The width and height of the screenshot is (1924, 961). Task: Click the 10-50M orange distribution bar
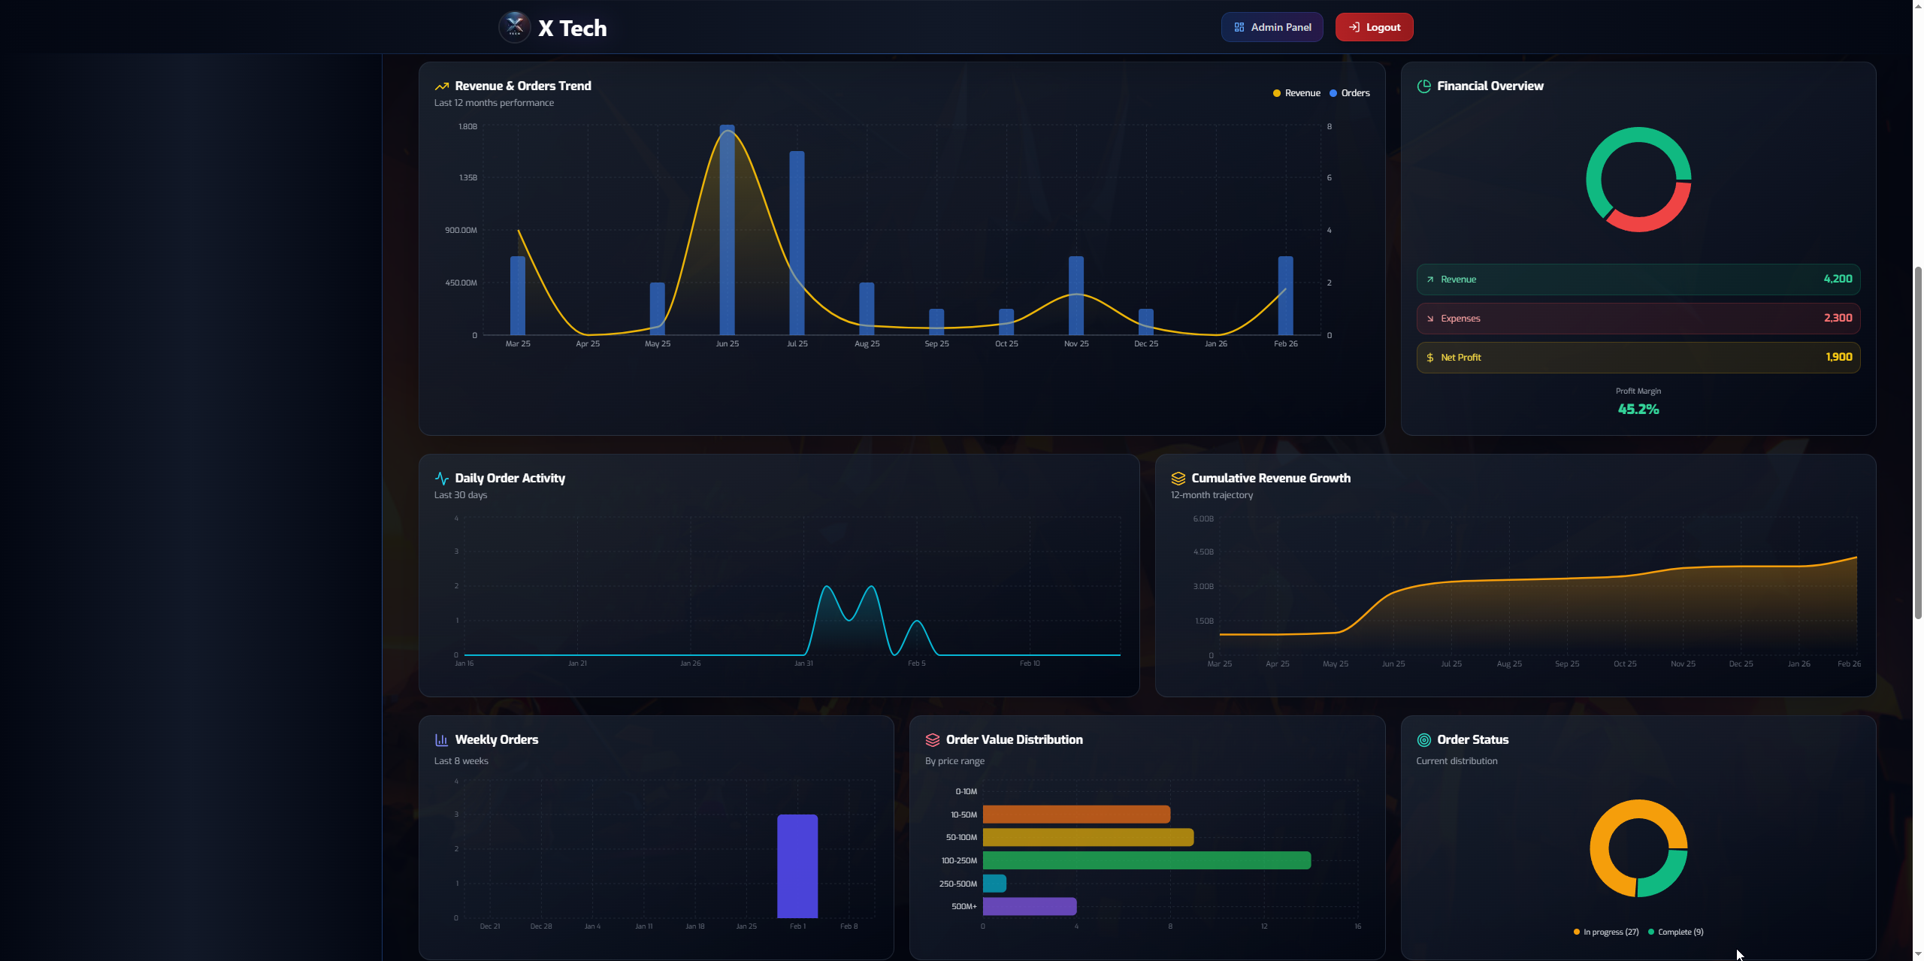click(1076, 814)
